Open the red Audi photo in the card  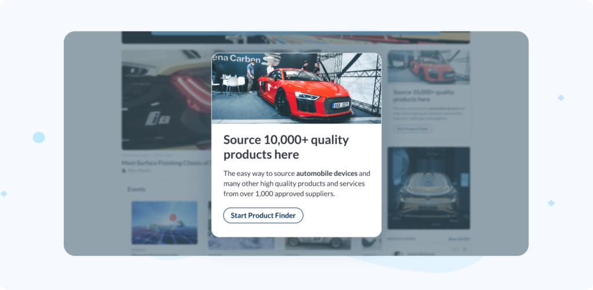tap(296, 88)
